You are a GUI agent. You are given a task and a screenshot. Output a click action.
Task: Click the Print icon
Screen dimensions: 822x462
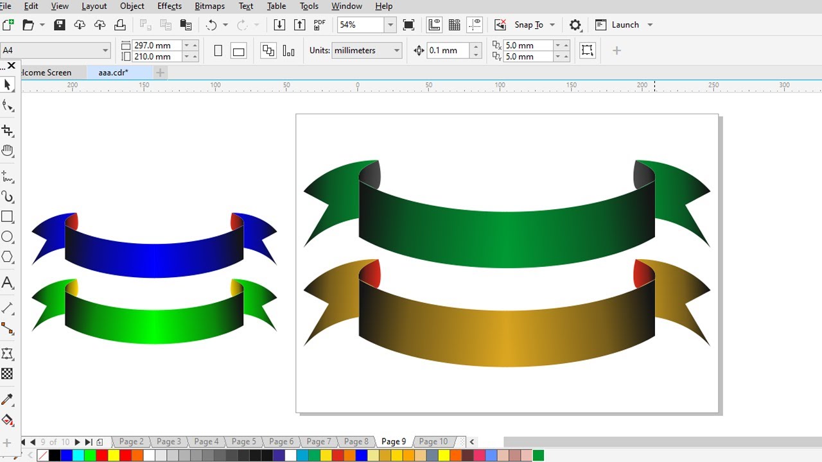click(x=120, y=25)
